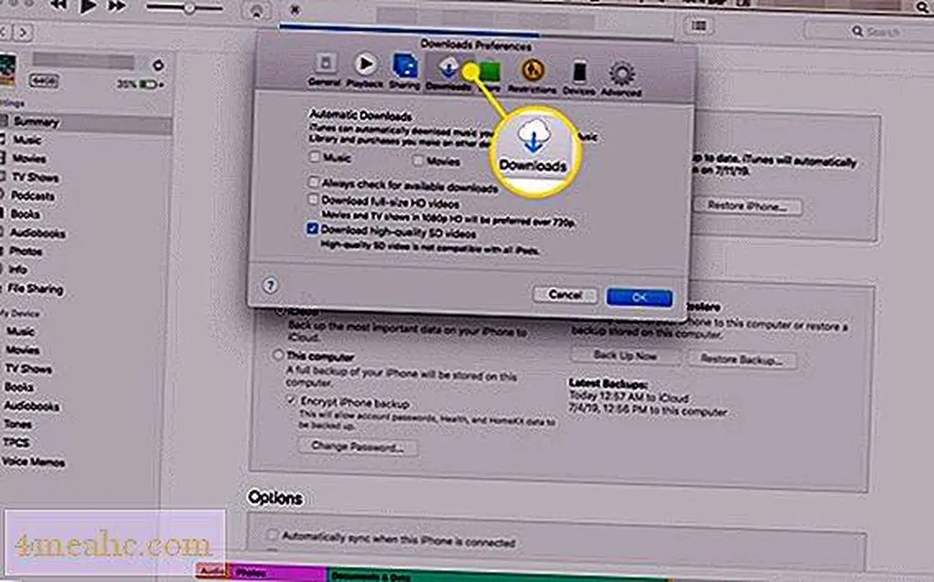
Task: Open the Devices preferences icon
Action: click(x=579, y=74)
